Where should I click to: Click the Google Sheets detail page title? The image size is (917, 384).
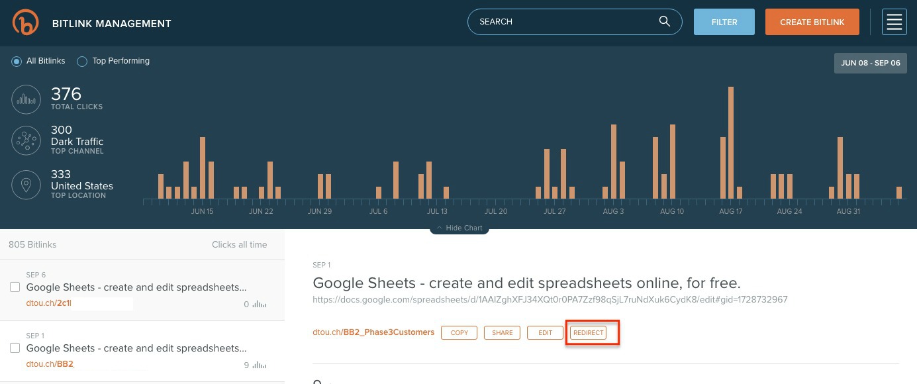pos(526,283)
